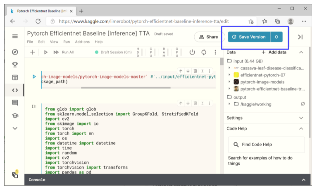The width and height of the screenshot is (317, 190).
Task: Add a new cell with plus icon
Action: click(33, 52)
